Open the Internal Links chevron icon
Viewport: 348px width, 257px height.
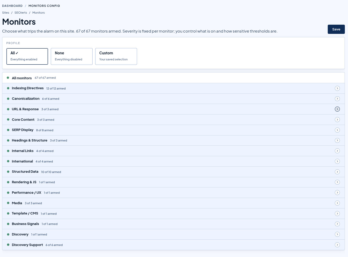pos(337,151)
